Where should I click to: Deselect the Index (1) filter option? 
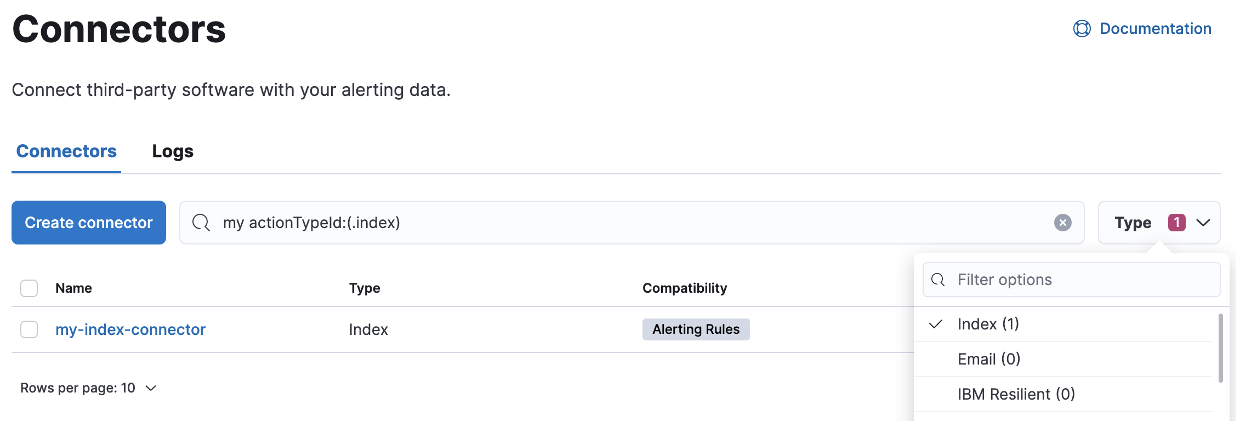point(988,323)
